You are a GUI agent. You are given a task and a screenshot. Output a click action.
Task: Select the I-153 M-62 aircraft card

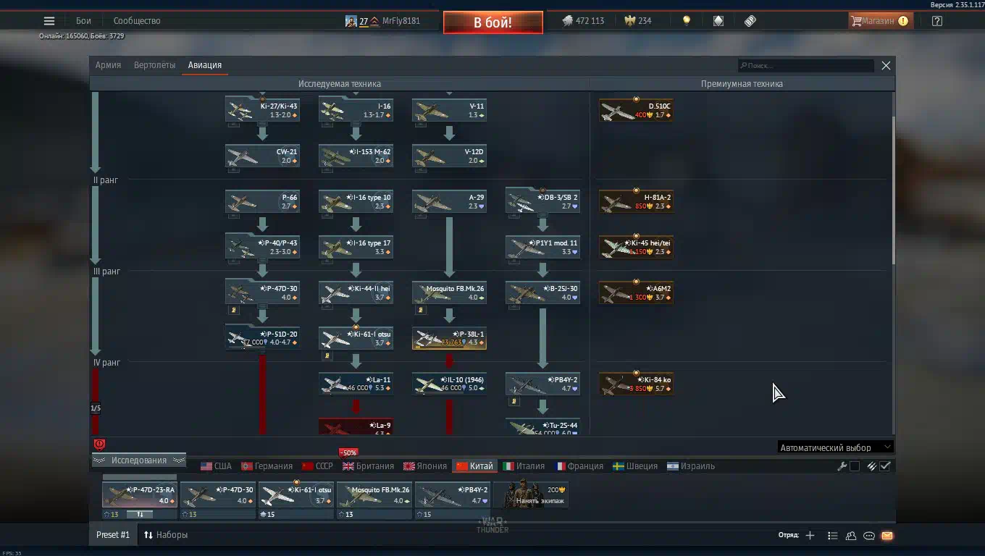point(356,156)
